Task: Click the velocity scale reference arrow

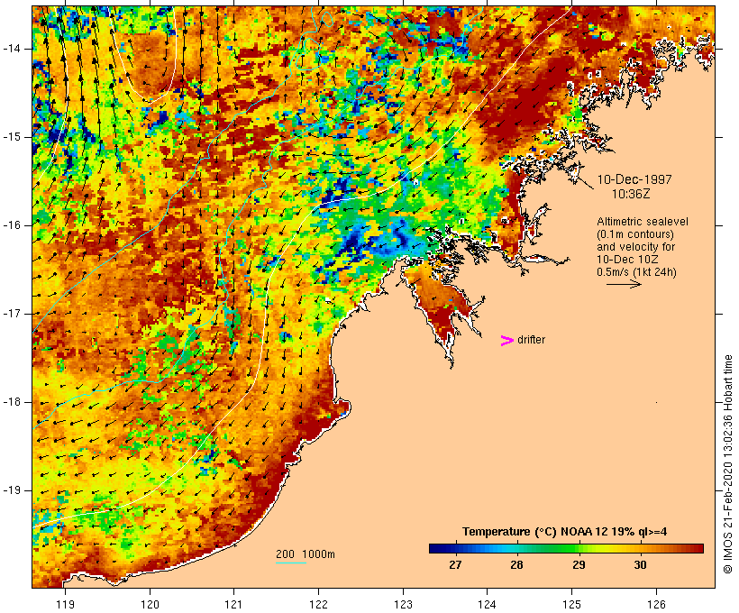Action: pos(624,284)
